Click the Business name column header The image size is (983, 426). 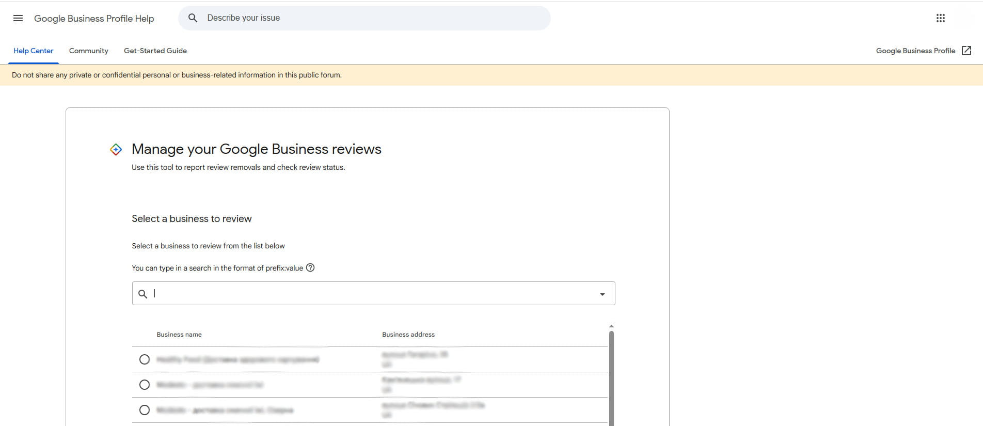179,335
